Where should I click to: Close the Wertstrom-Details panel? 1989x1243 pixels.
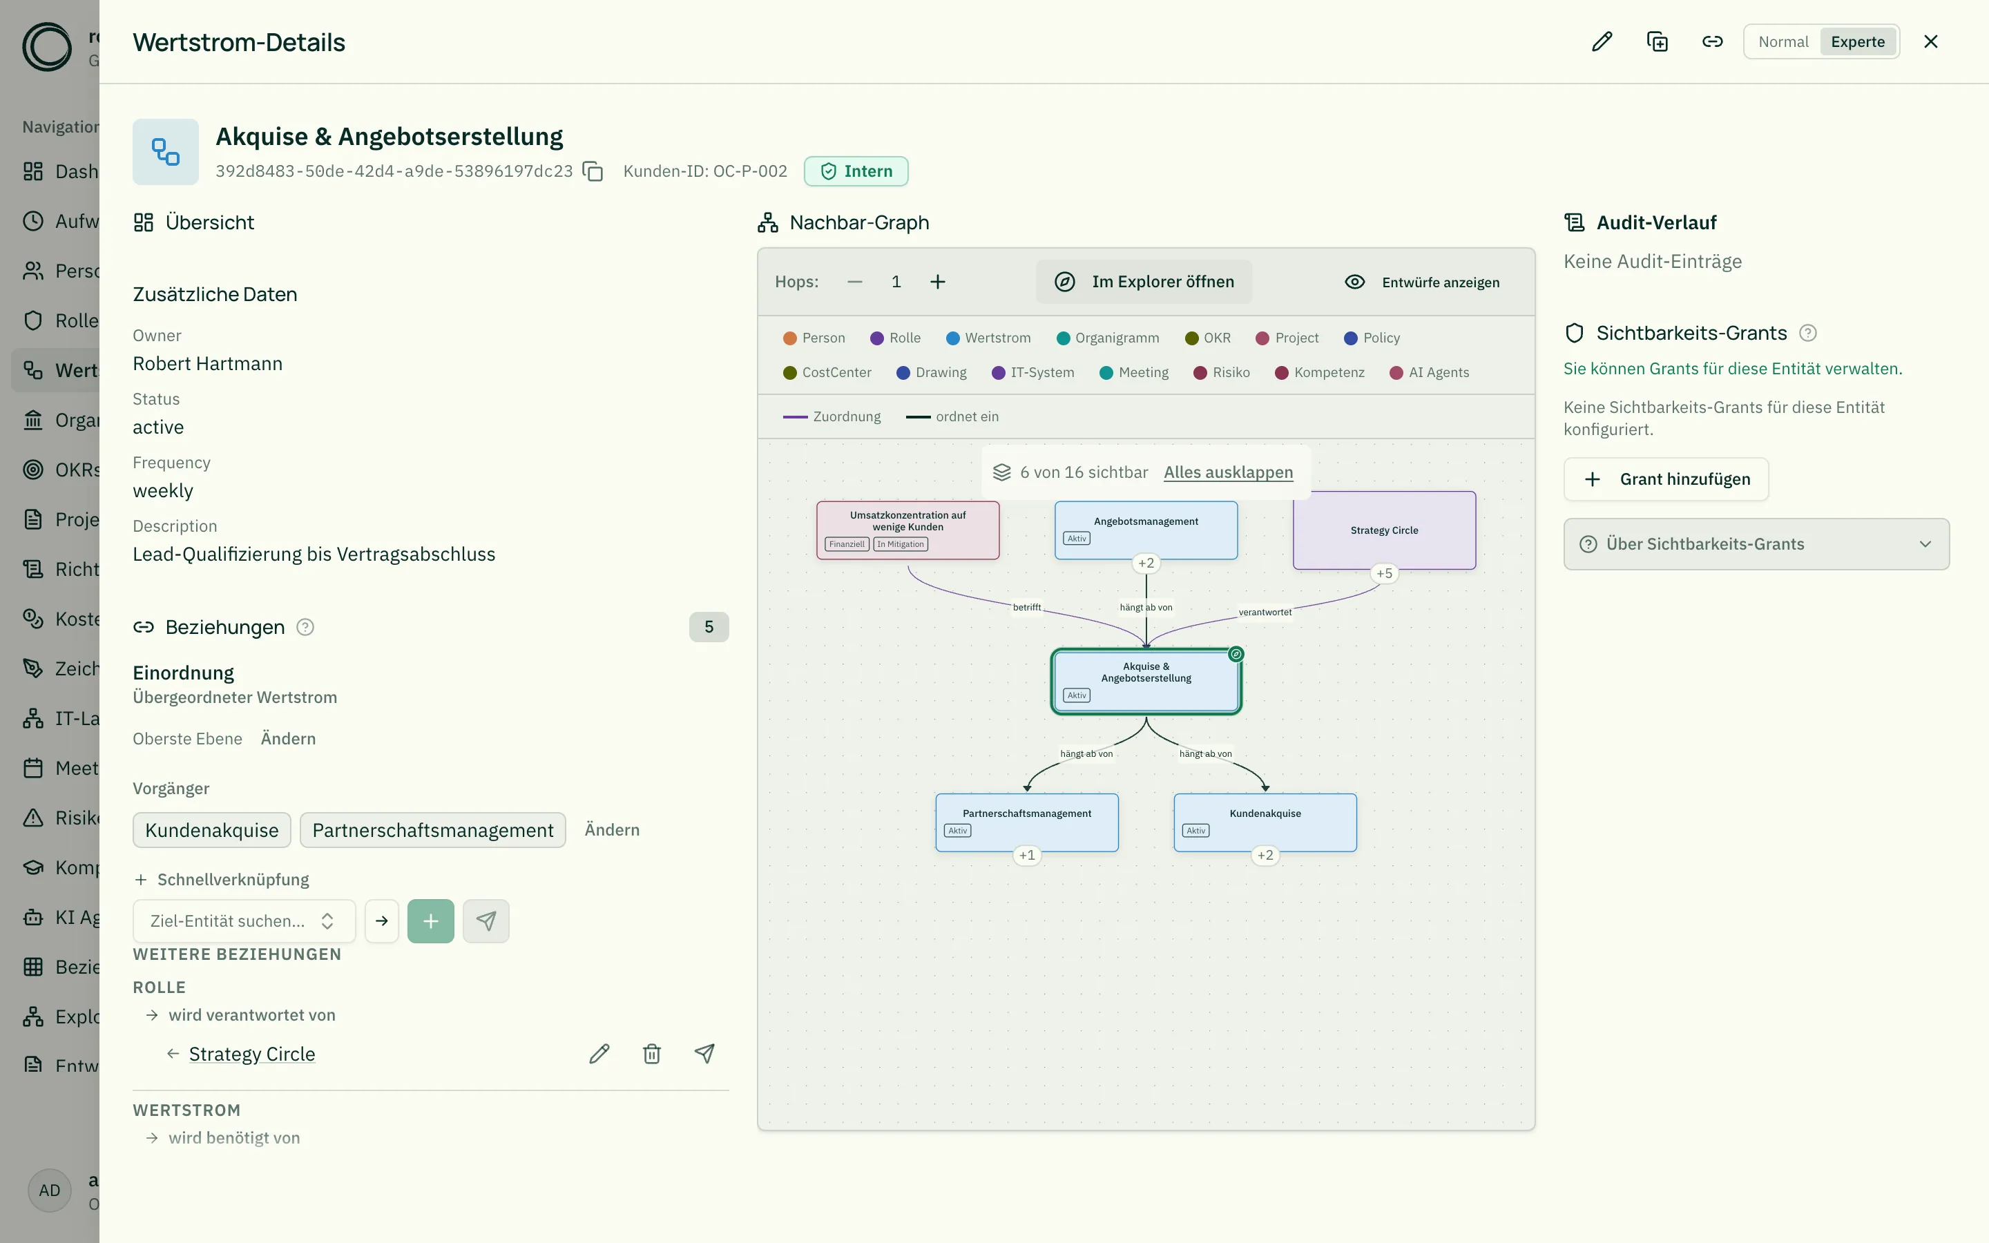click(x=1931, y=42)
